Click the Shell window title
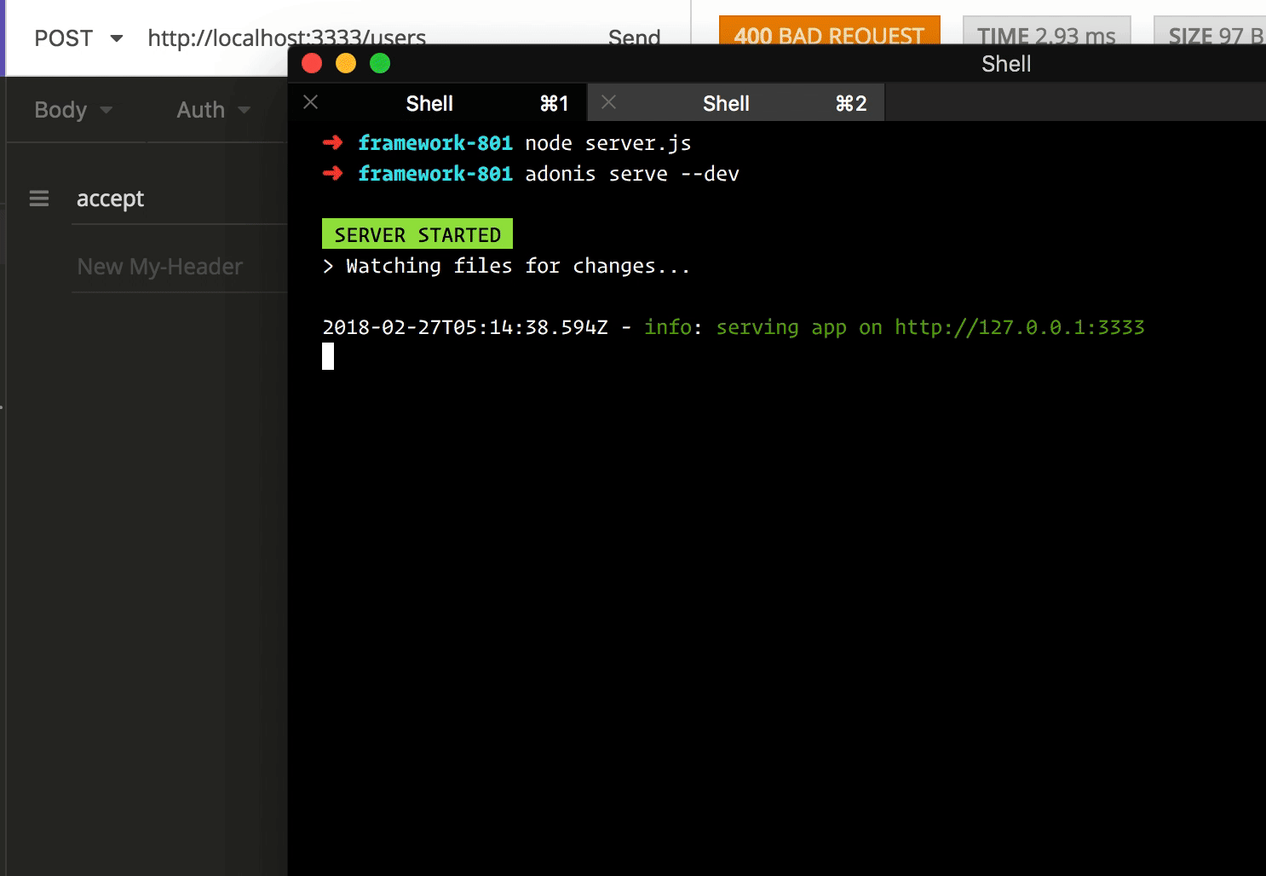Image resolution: width=1266 pixels, height=876 pixels. pyautogui.click(x=1006, y=64)
